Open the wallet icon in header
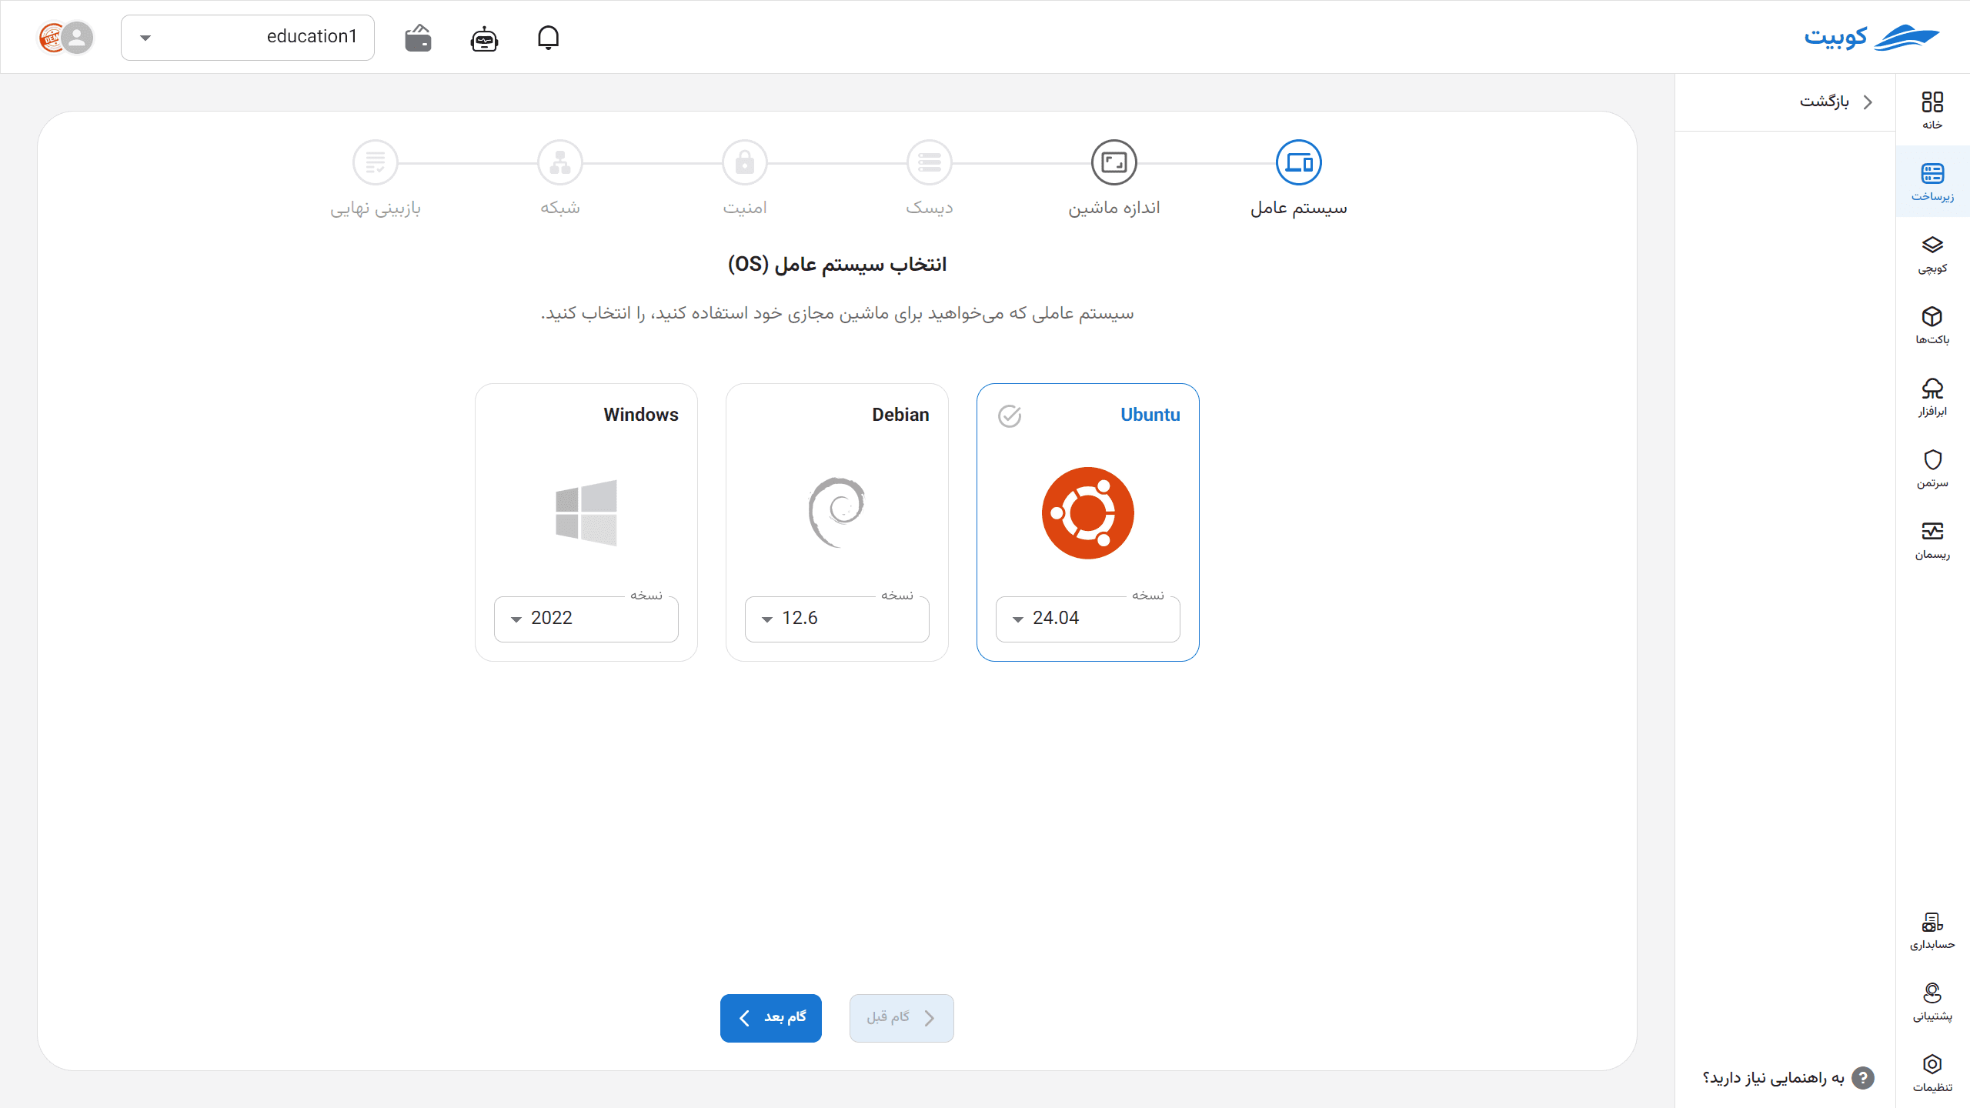Viewport: 1970px width, 1108px height. pyautogui.click(x=418, y=38)
